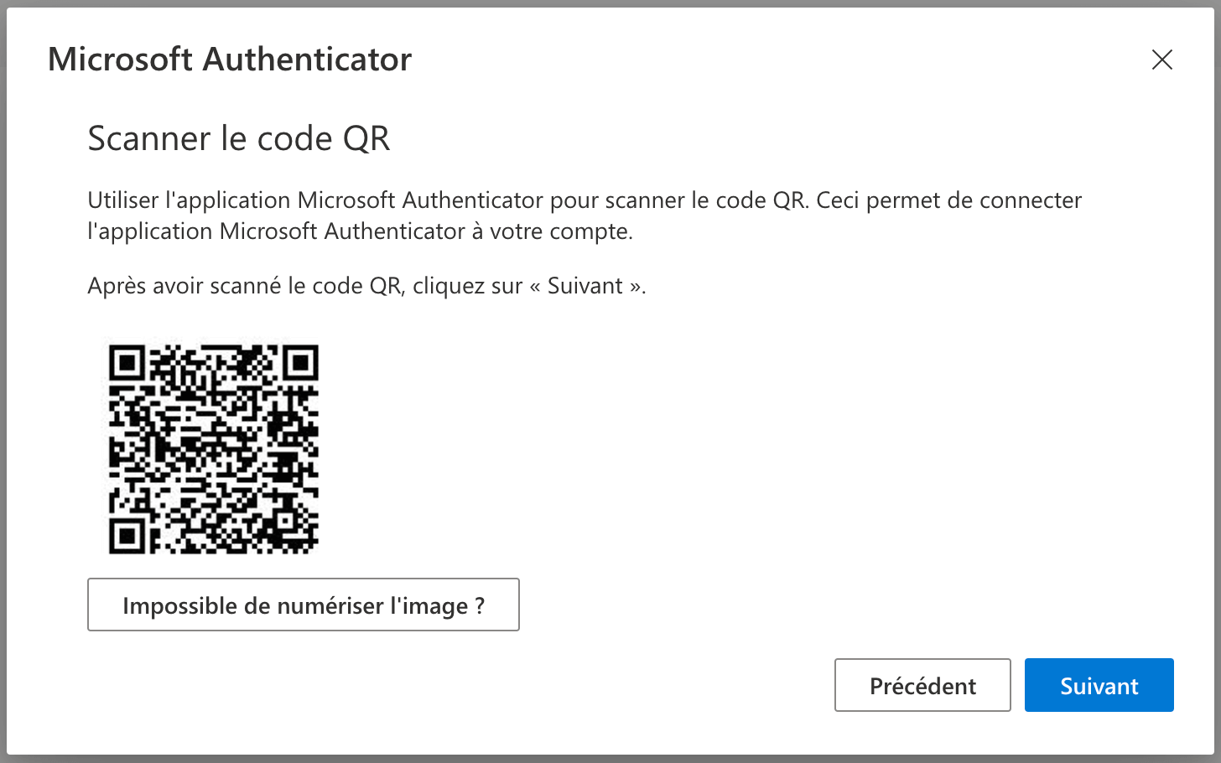Click the center of the QR code

(214, 449)
